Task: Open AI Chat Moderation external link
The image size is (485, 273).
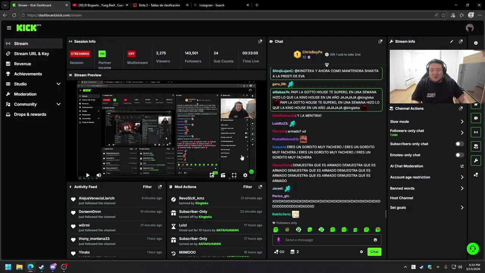Action: pos(462,166)
